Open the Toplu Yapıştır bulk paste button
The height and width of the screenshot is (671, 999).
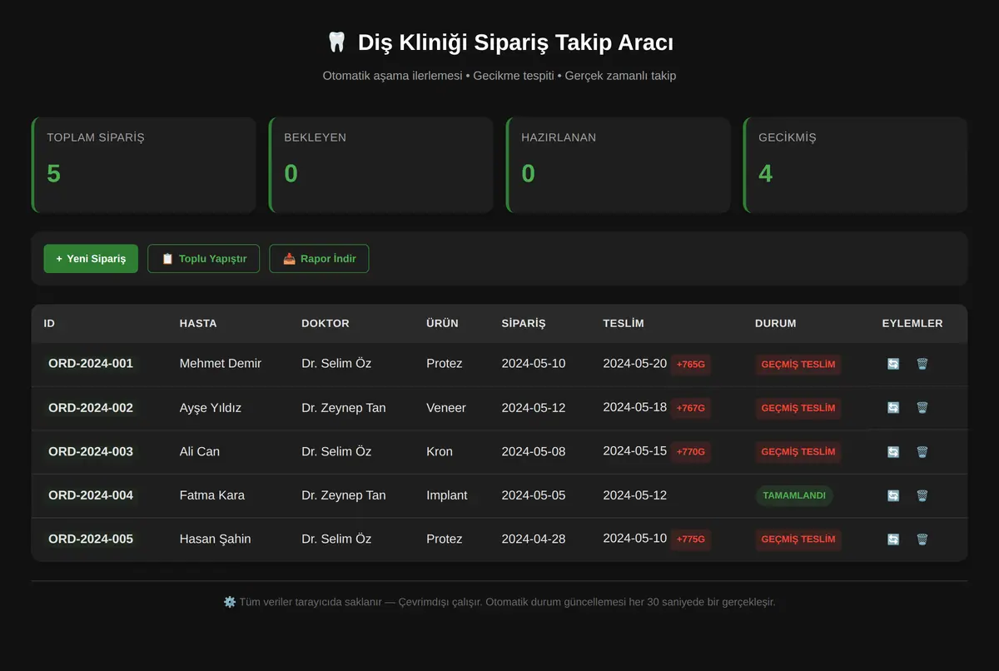coord(204,259)
